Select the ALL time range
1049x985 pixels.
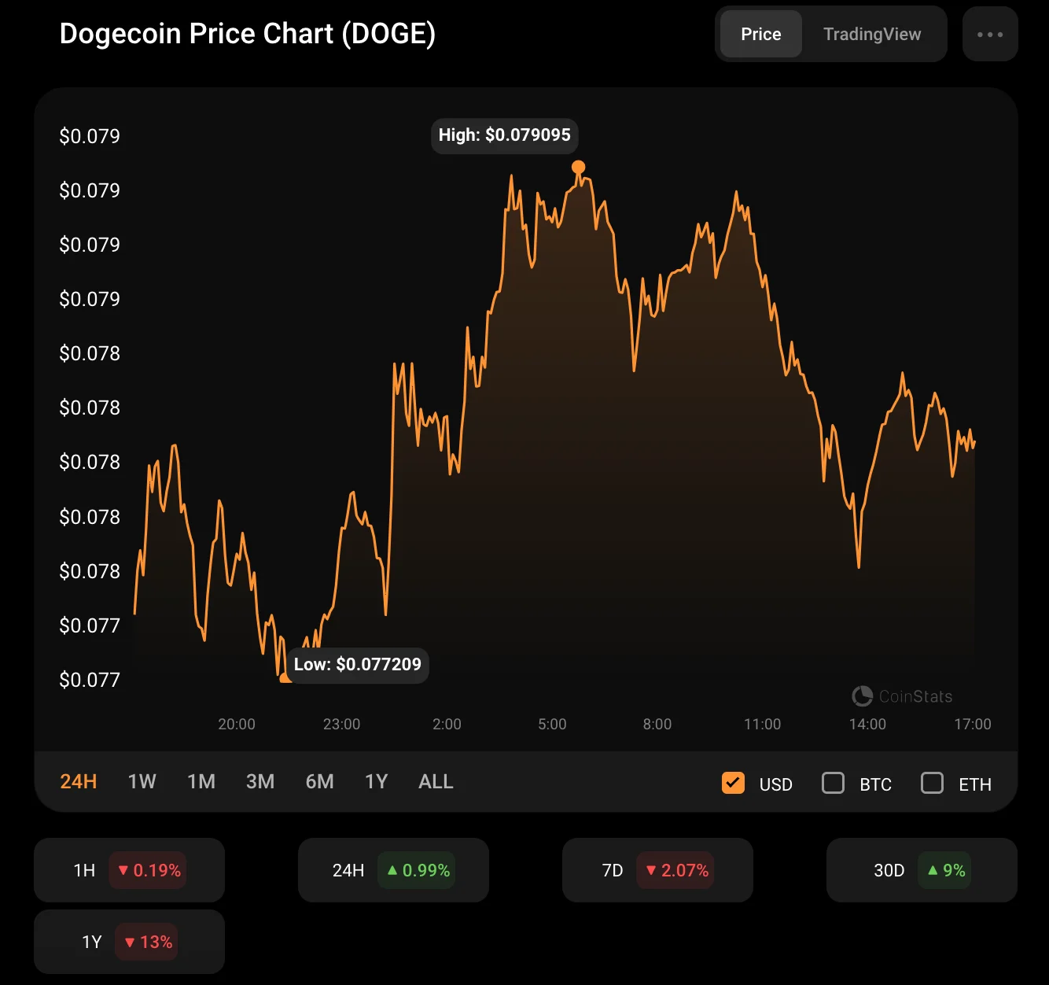[x=436, y=782]
